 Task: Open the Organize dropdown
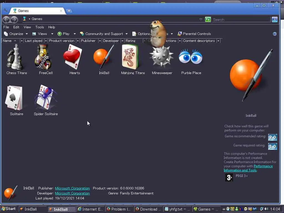click(x=16, y=34)
